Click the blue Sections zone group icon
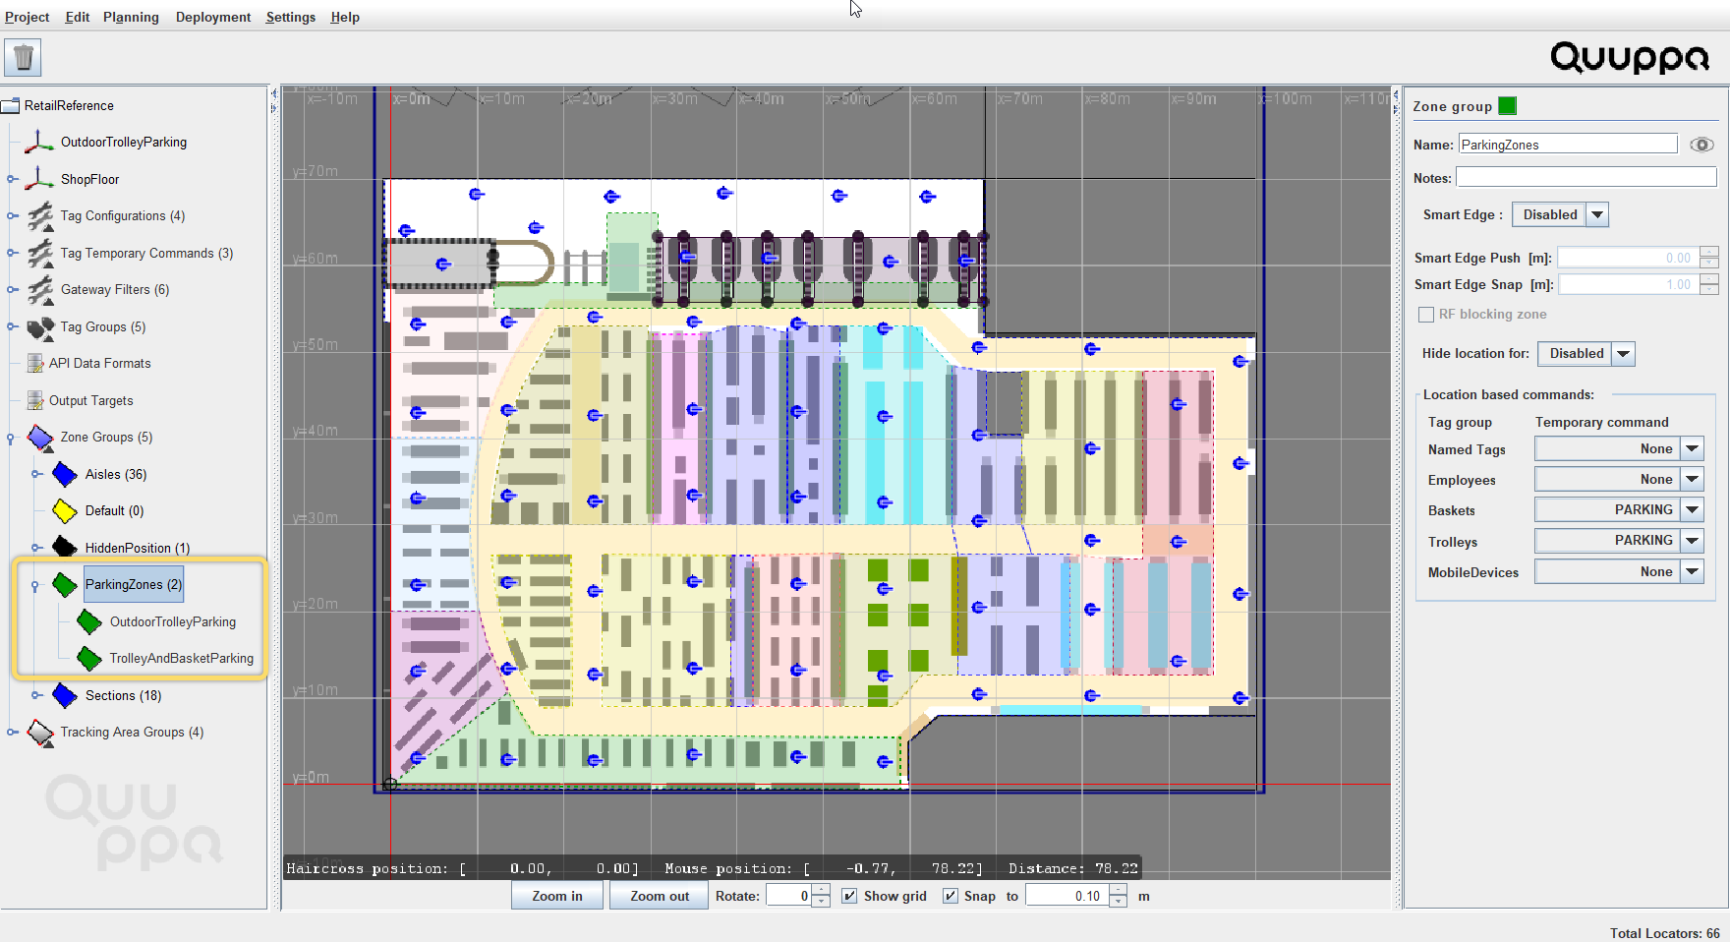Viewport: 1730px width, 942px height. (x=65, y=695)
